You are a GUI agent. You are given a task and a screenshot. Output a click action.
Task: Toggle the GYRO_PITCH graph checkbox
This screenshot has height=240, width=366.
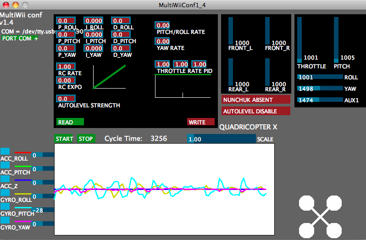pyautogui.click(x=5, y=207)
